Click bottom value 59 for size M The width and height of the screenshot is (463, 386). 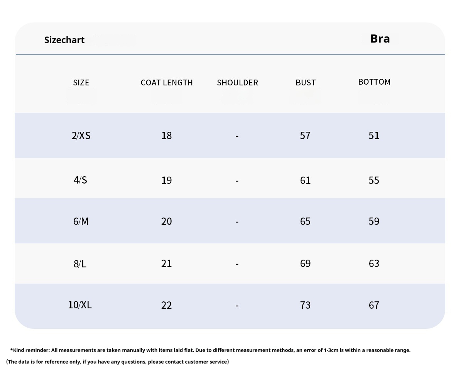(x=374, y=221)
